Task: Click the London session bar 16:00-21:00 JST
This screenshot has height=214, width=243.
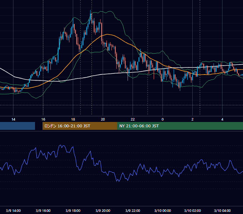Action: 80,126
